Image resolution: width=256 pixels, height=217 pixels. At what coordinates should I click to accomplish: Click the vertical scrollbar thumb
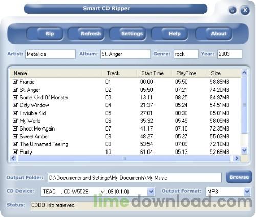244,105
